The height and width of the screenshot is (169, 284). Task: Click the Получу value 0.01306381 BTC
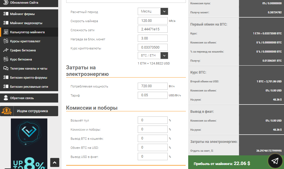click(272, 61)
